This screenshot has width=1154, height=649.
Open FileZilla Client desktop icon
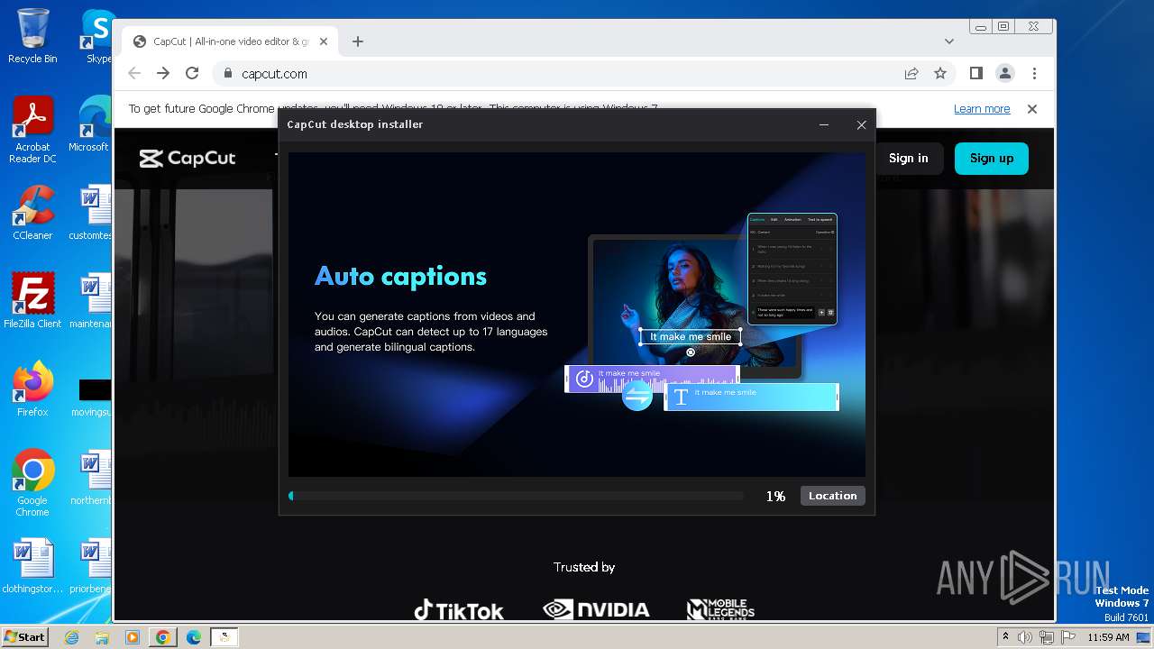tap(32, 301)
